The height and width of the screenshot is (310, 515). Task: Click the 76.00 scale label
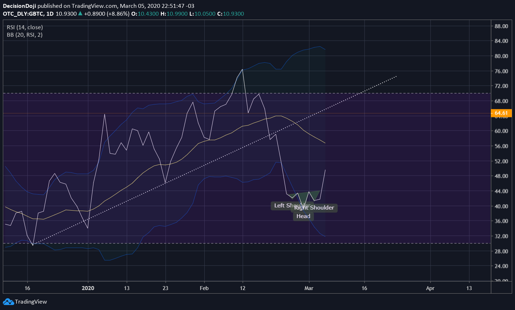pyautogui.click(x=501, y=71)
